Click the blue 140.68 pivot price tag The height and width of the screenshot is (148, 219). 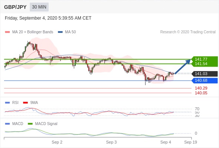pos(205,80)
